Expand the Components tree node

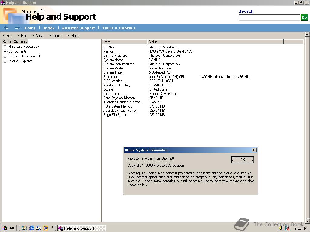[5, 51]
